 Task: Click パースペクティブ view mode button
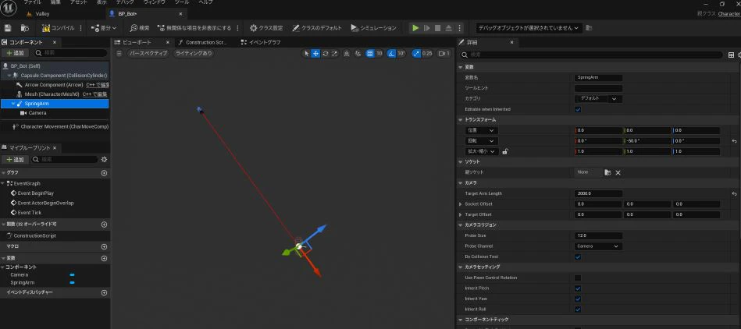pos(148,53)
